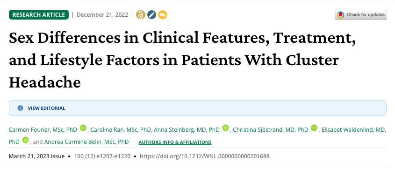Select author Anna Steinberg's name

click(187, 129)
